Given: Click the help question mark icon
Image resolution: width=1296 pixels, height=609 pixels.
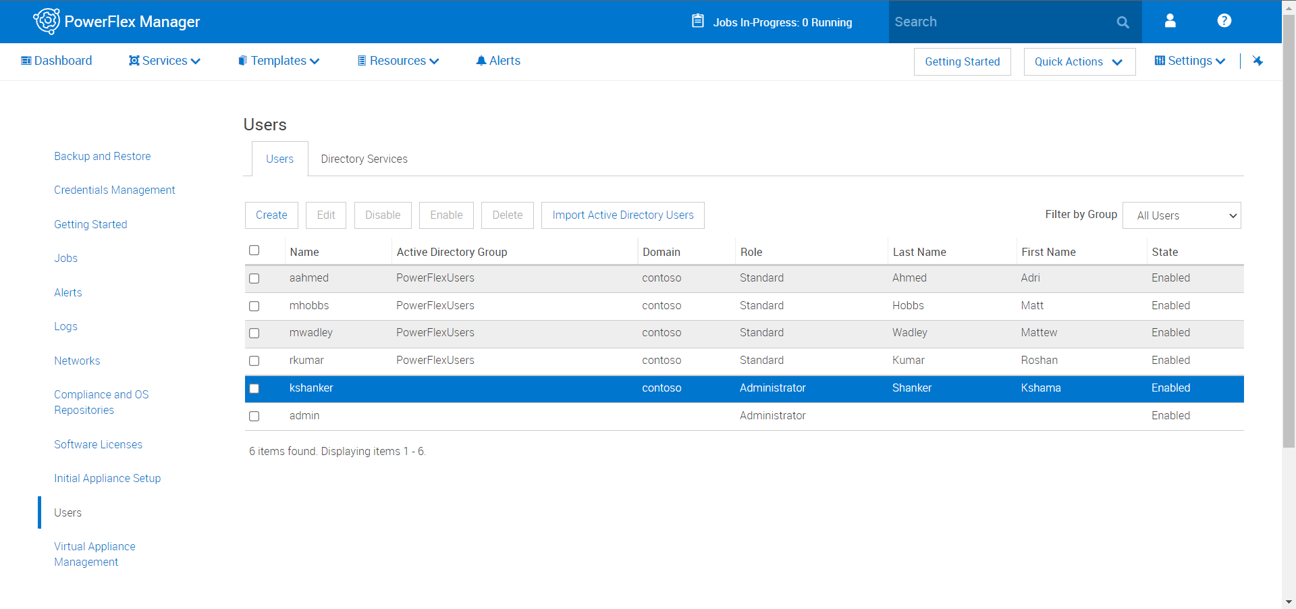Looking at the screenshot, I should pos(1224,21).
